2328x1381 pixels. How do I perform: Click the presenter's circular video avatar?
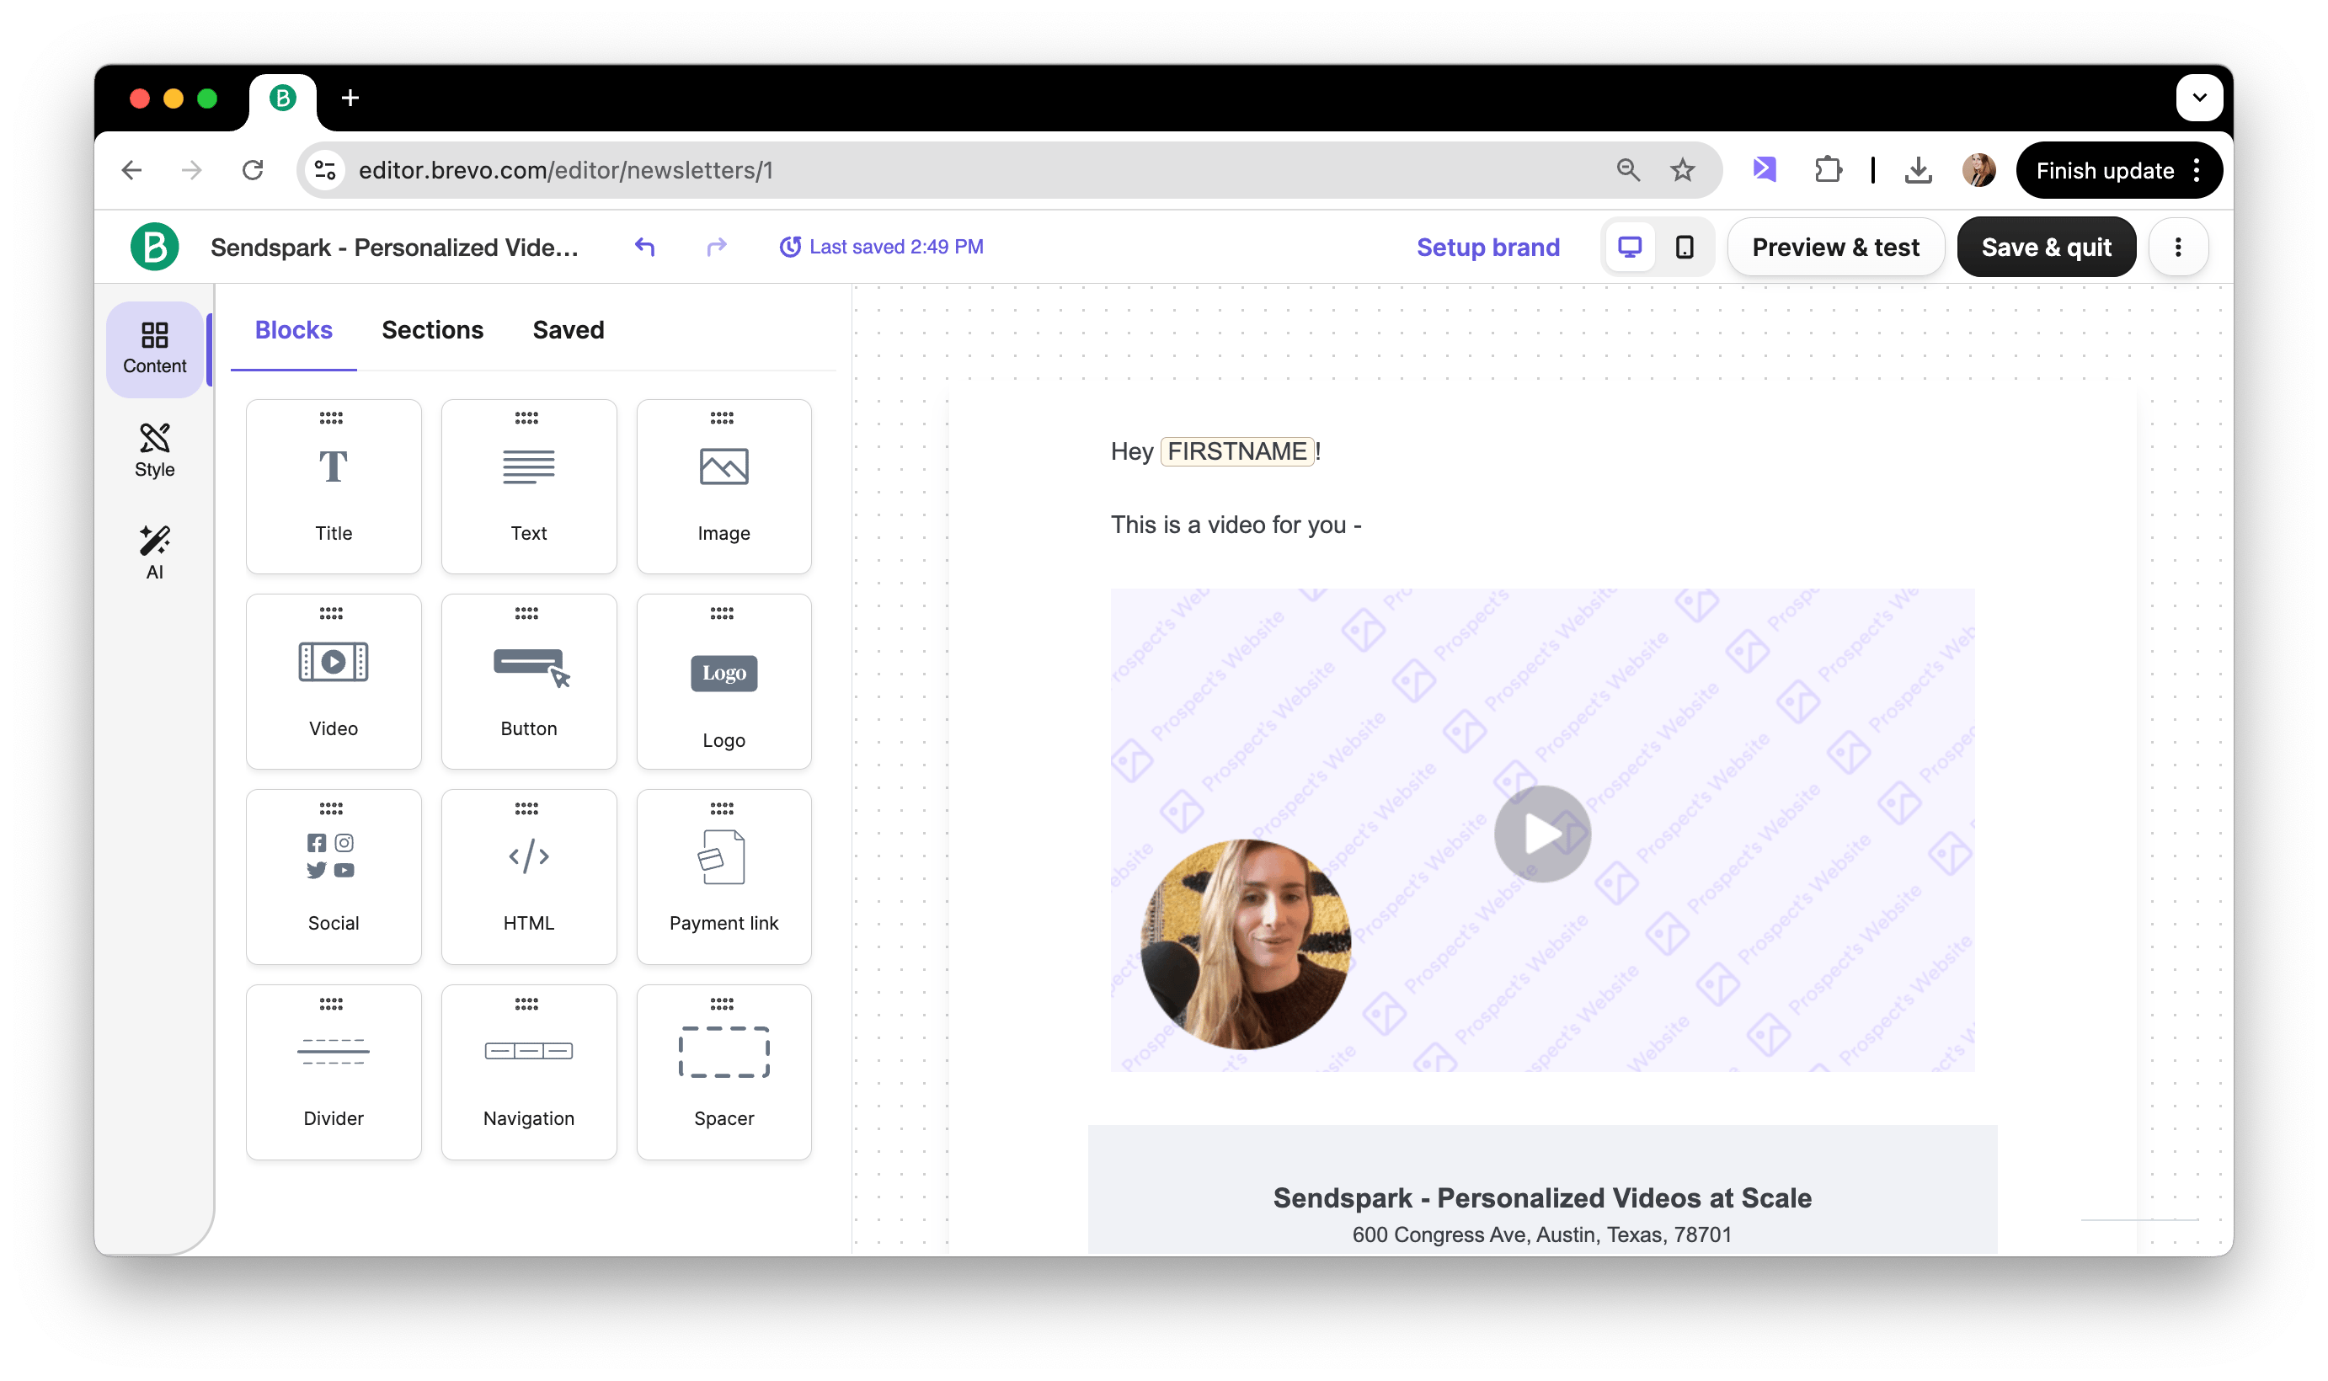pyautogui.click(x=1245, y=944)
